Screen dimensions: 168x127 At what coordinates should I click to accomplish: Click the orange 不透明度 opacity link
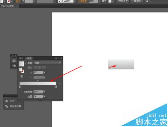pyautogui.click(x=82, y=1)
